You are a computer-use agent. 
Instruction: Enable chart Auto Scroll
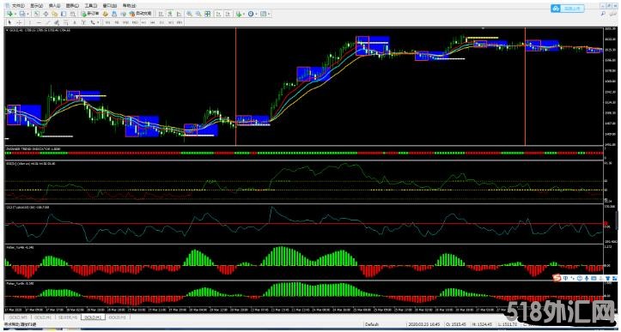219,14
